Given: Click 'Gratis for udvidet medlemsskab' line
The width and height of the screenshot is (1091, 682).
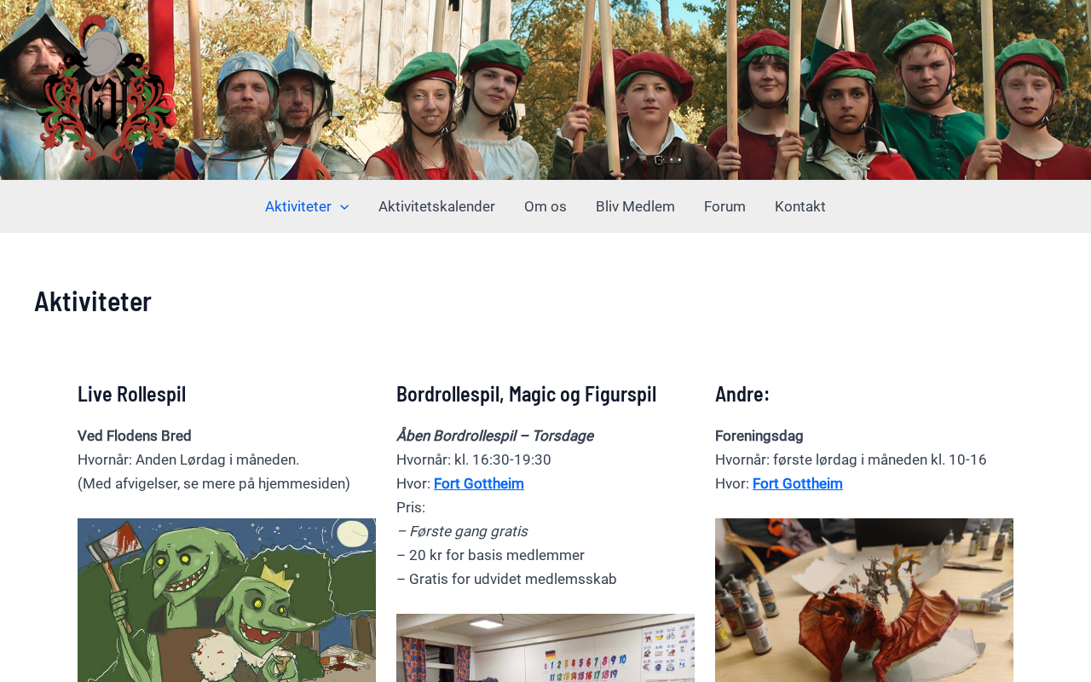Looking at the screenshot, I should coord(507,579).
